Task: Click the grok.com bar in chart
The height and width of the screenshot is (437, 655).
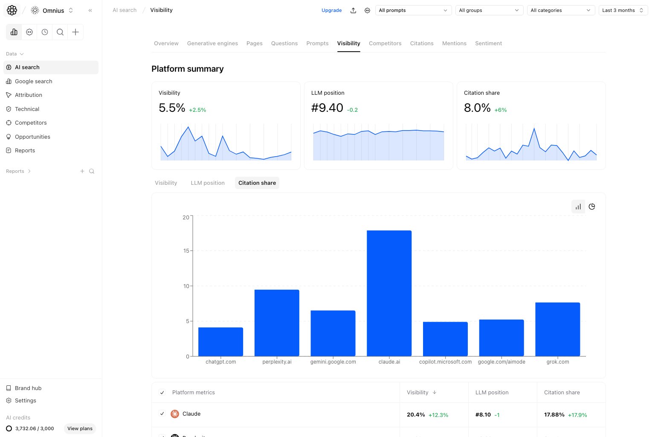Action: pyautogui.click(x=558, y=329)
